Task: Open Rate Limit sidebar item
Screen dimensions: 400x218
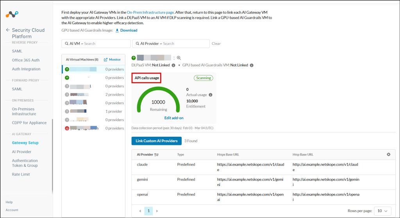Action: (21, 174)
